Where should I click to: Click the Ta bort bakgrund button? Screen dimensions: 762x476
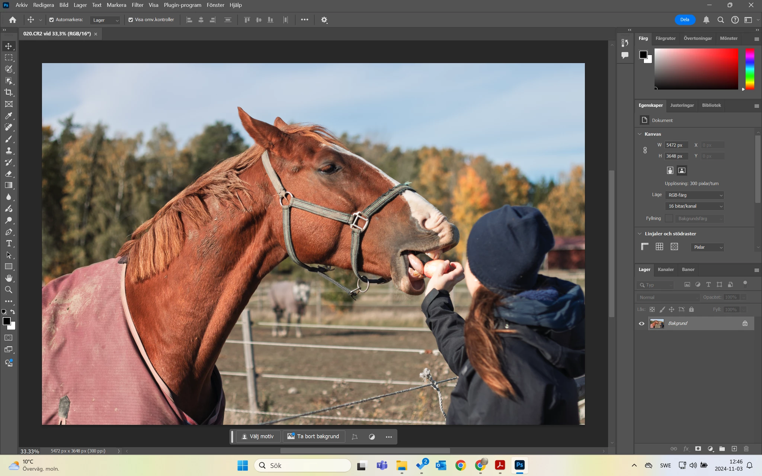click(313, 436)
